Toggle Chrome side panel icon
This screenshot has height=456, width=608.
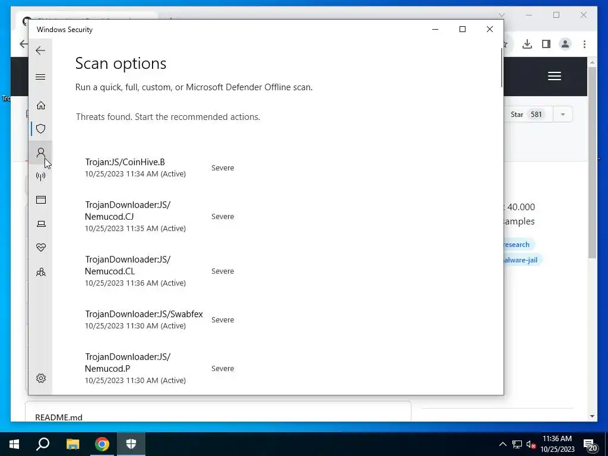546,44
